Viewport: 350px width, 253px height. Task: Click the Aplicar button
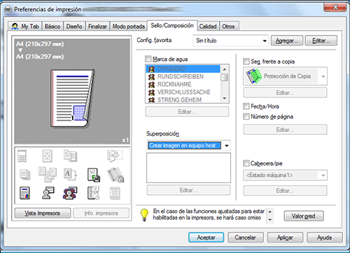[285, 238]
